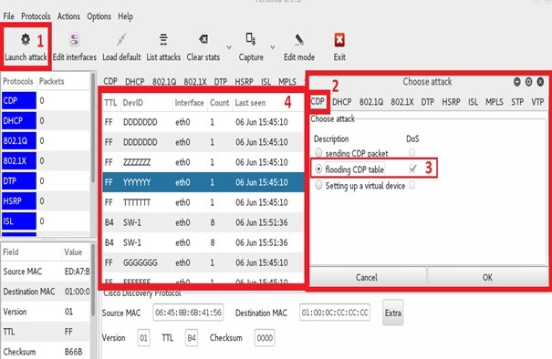Click the Destination MAC input field
Viewport: 552px width, 359px height.
335,313
